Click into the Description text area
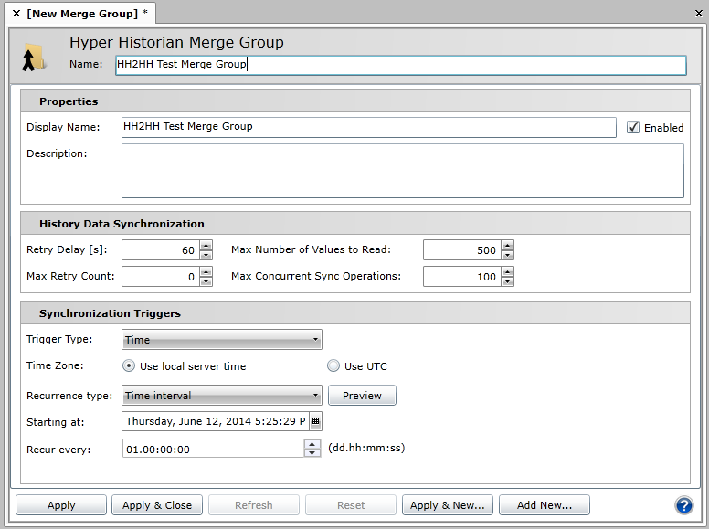The image size is (709, 529). 402,171
